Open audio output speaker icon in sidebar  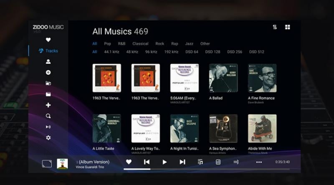click(x=48, y=127)
